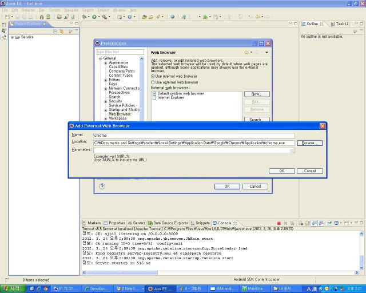Click the Android SDK Manager icon in toolbar

[x=42, y=17]
